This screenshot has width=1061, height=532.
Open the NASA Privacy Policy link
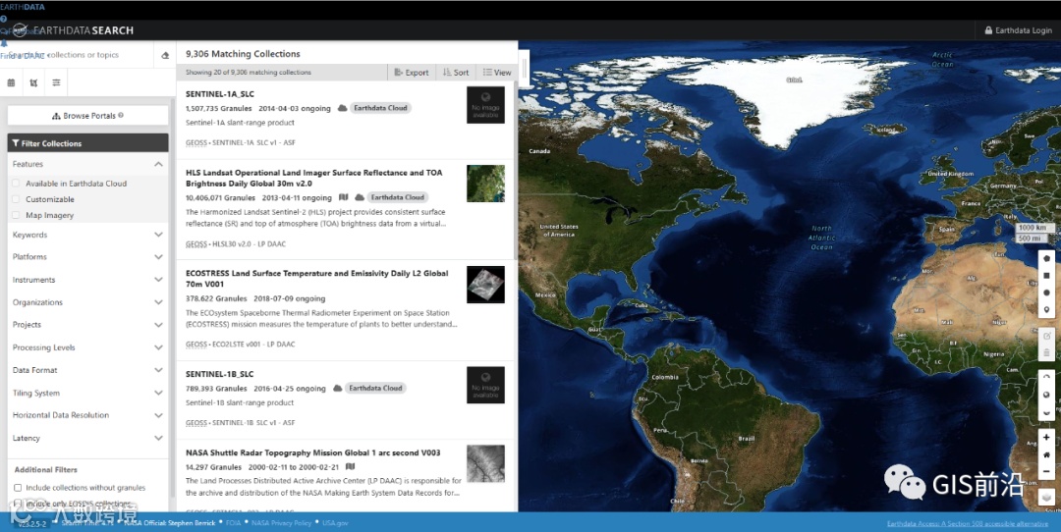pos(282,522)
